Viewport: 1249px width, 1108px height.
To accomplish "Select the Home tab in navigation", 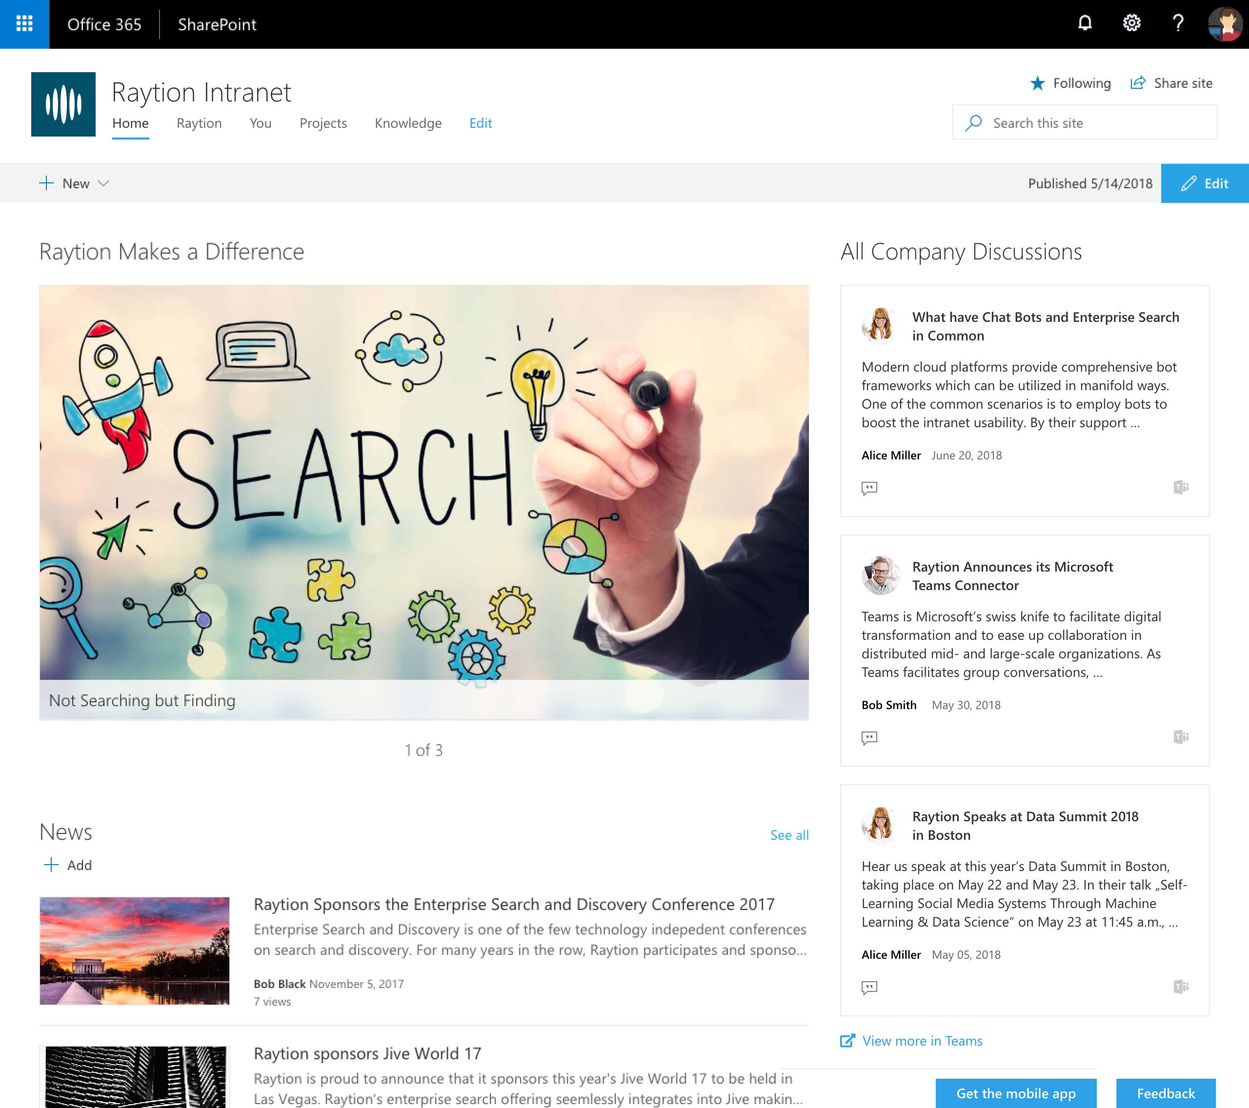I will [131, 122].
